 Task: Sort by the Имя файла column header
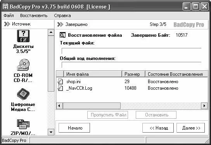point(93,74)
